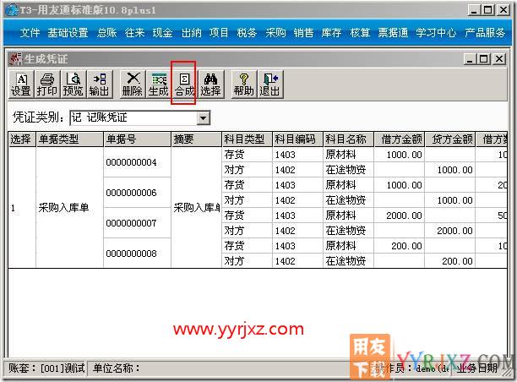Open 预览 print preview icon

tap(73, 85)
